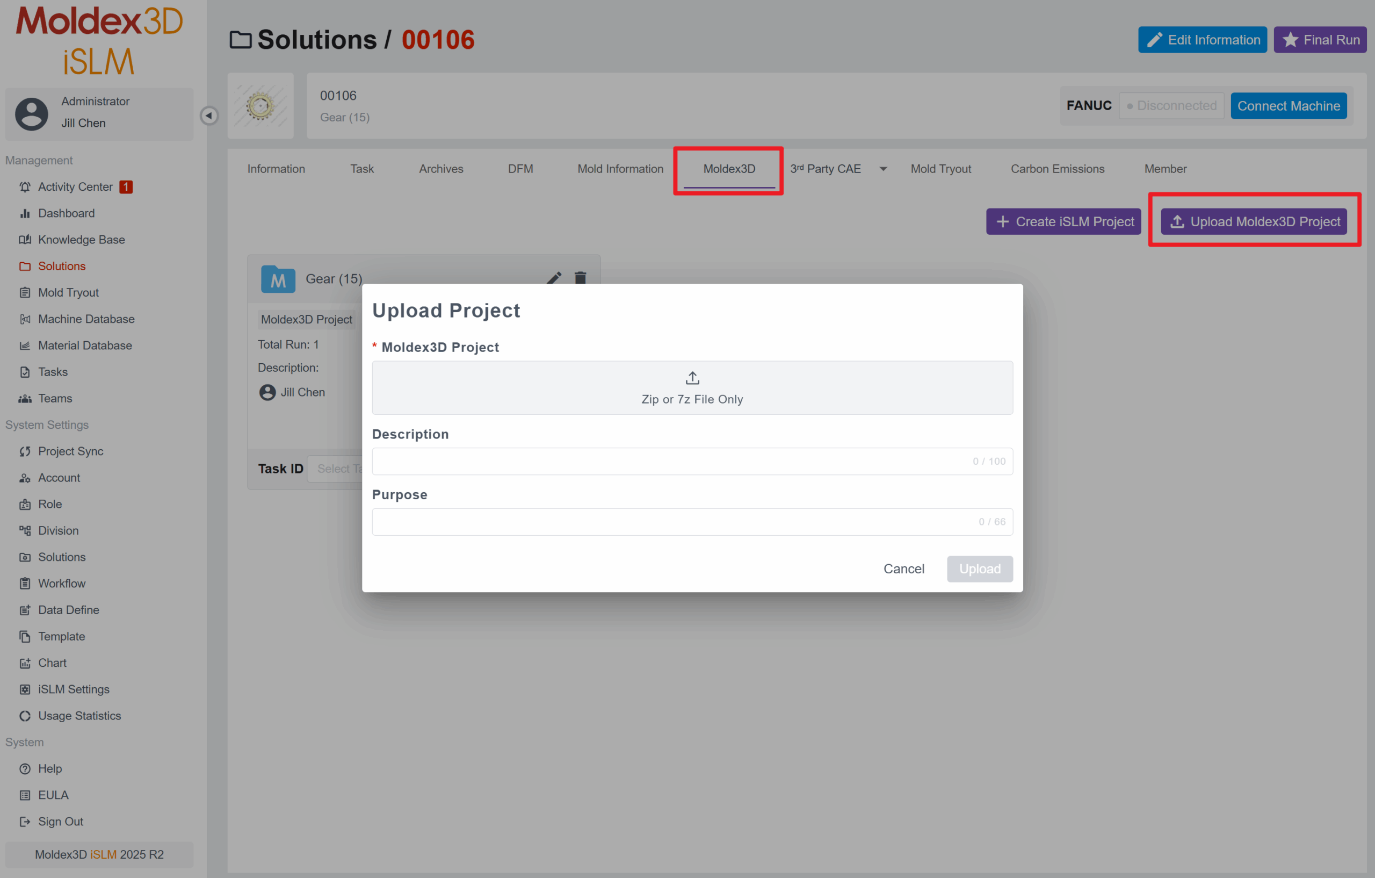
Task: Click the user avatar icon
Action: [31, 114]
